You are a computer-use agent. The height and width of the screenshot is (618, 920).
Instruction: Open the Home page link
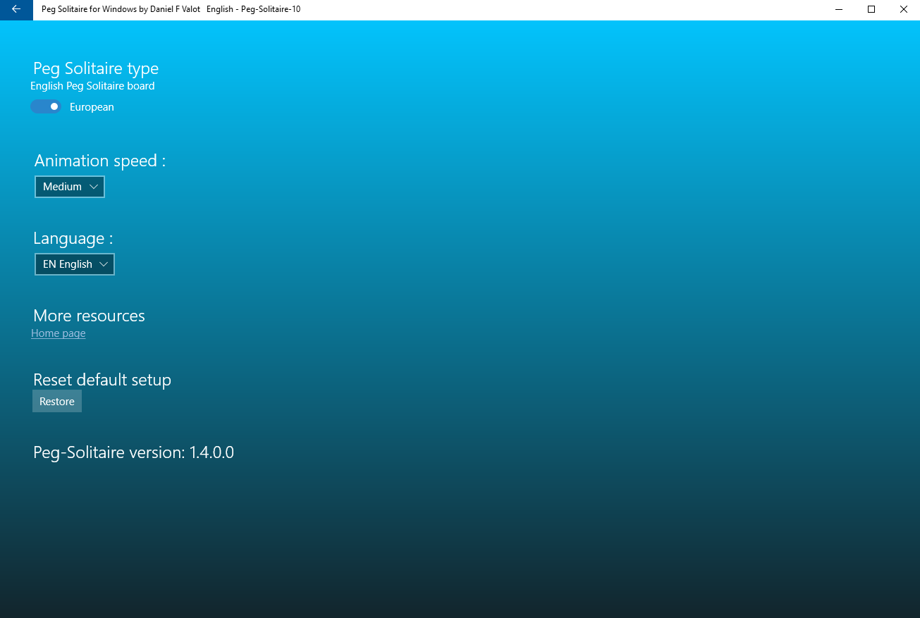59,333
